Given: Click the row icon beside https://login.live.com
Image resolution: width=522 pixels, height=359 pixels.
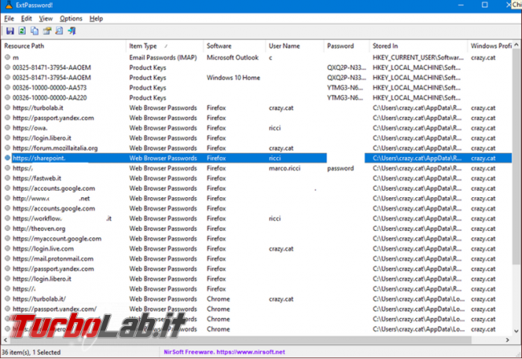Looking at the screenshot, I should pos(7,248).
